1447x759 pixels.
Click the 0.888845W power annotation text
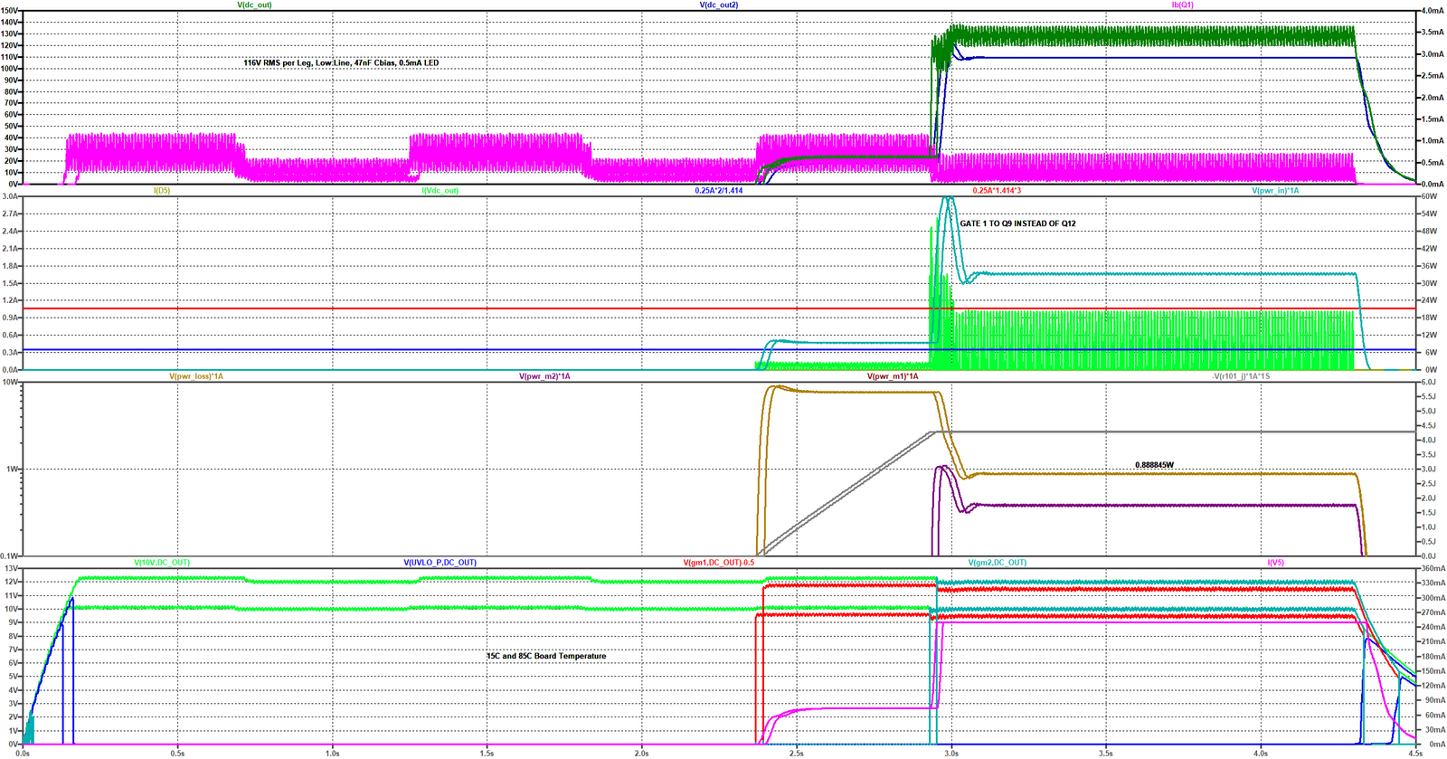pyautogui.click(x=1154, y=465)
